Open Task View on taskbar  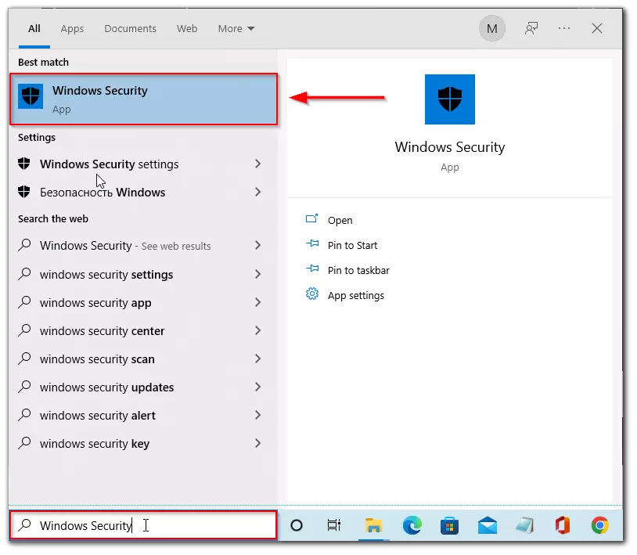334,525
